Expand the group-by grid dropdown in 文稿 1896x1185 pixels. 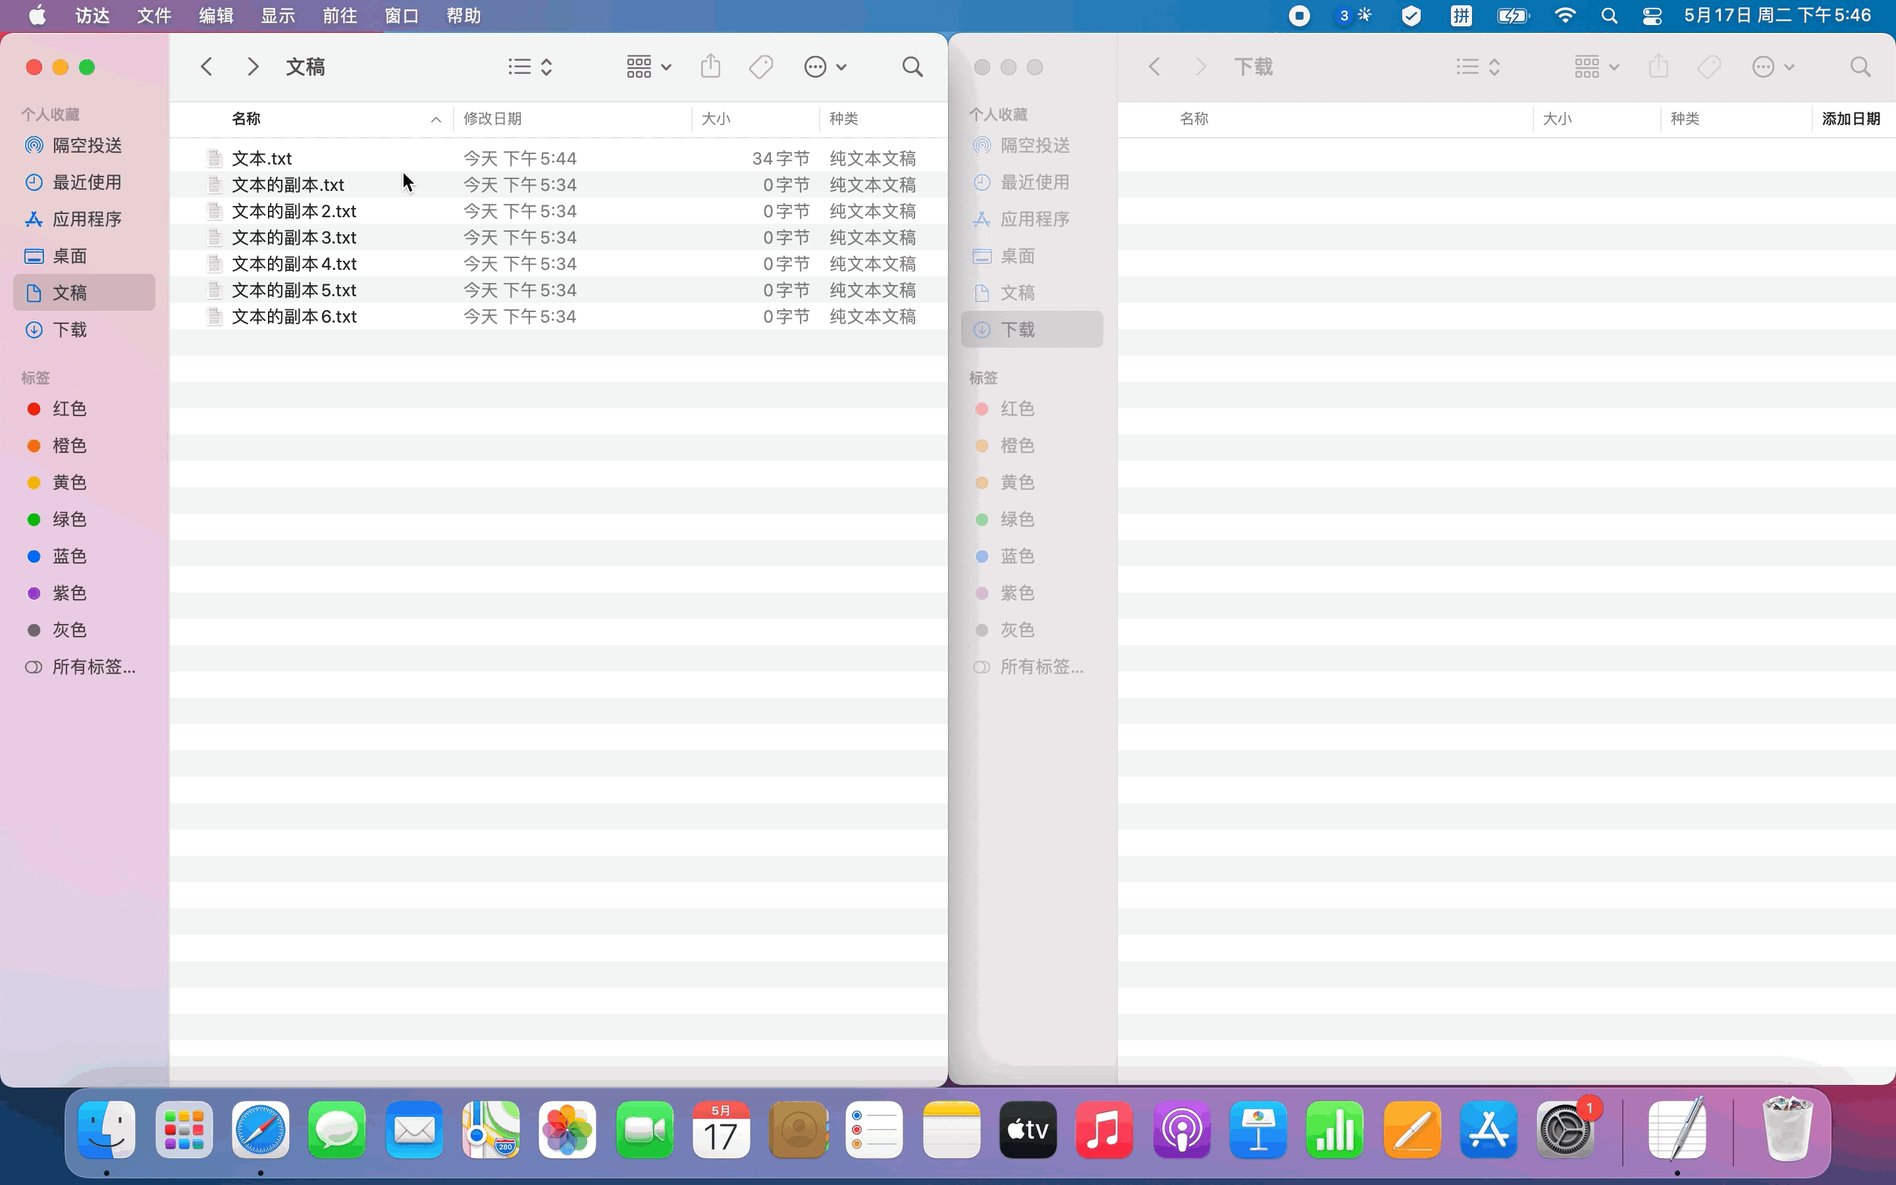point(648,66)
